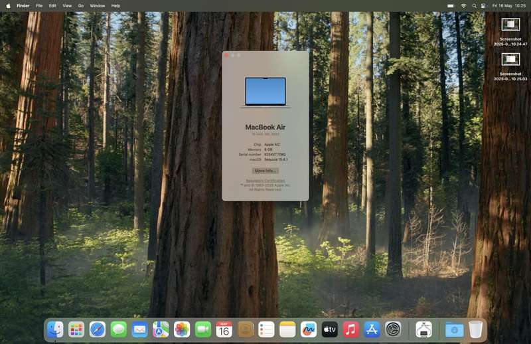Open the Help menu

pyautogui.click(x=115, y=6)
